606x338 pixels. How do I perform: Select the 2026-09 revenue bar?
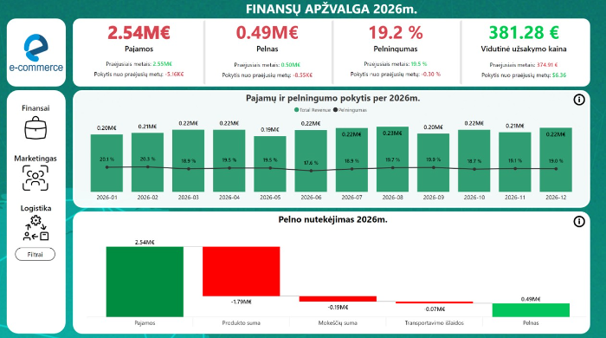click(x=433, y=162)
